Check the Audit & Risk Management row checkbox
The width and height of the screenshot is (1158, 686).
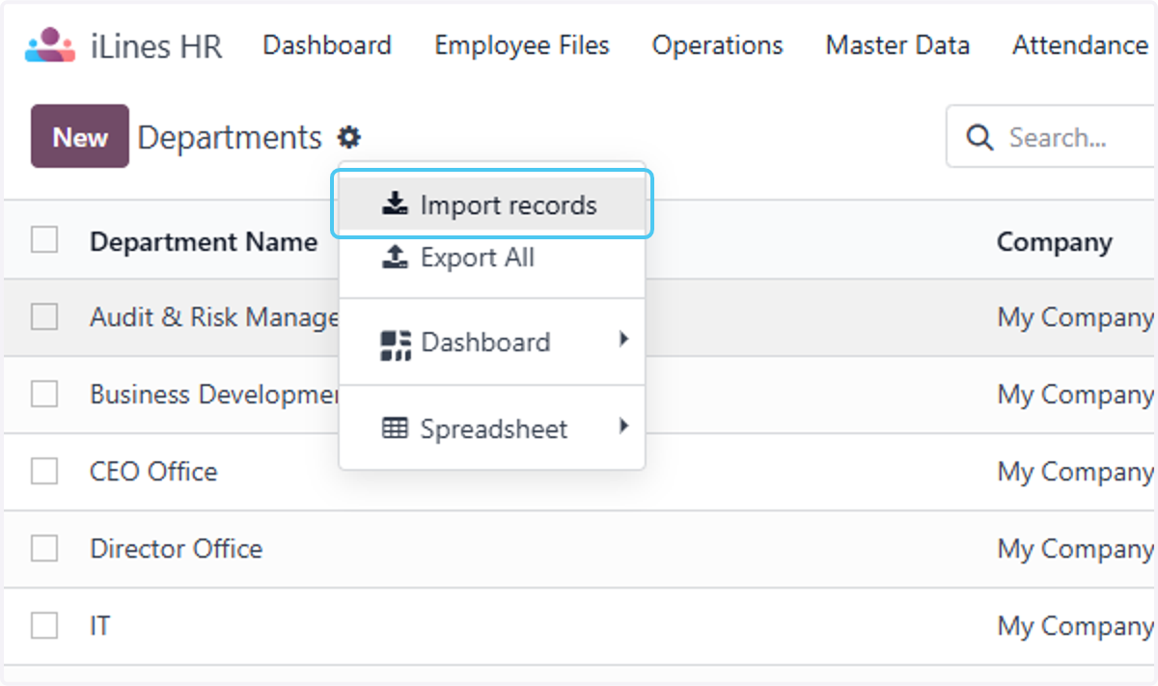(x=44, y=316)
